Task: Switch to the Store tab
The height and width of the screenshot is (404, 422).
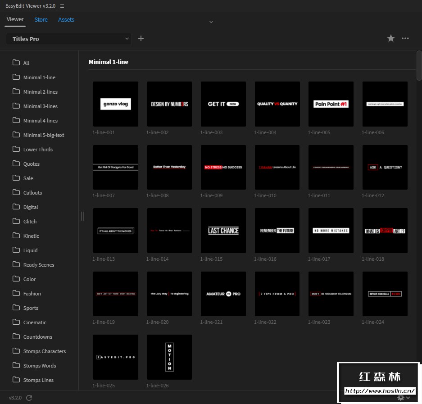Action: point(41,20)
